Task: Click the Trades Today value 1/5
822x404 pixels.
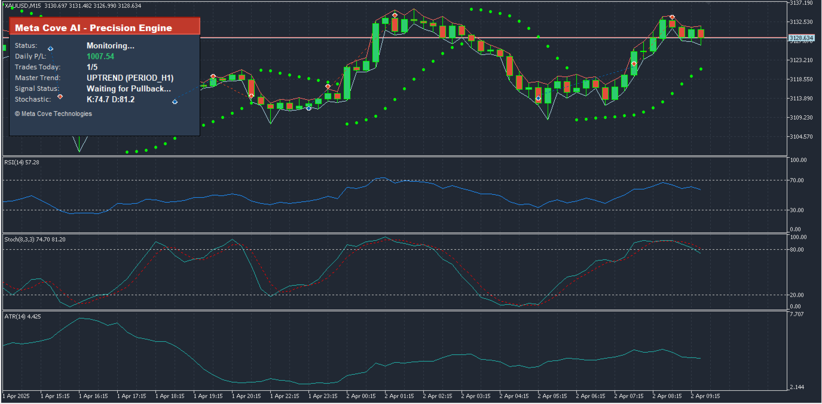Action: click(x=92, y=67)
